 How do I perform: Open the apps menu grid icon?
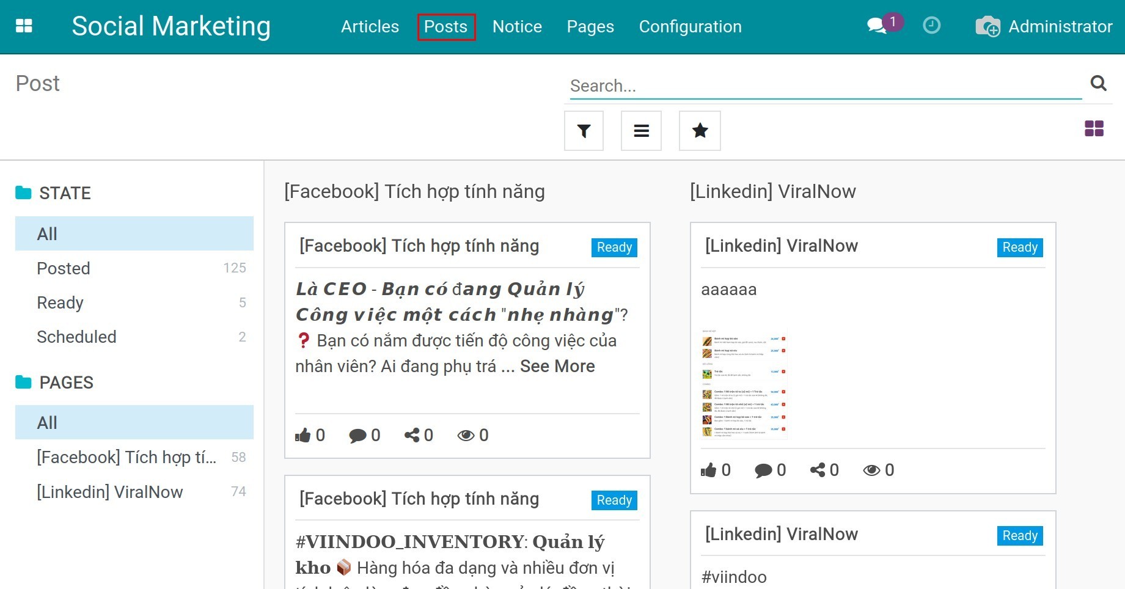(x=24, y=26)
